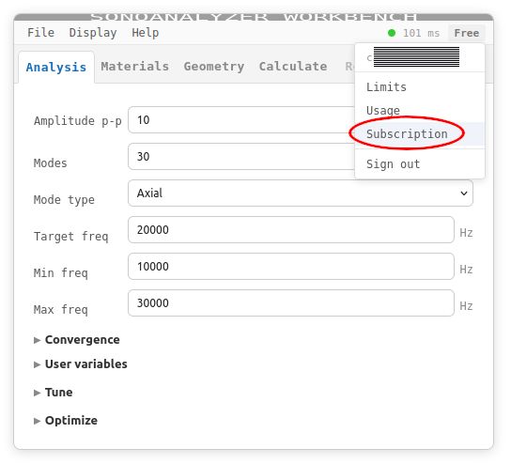The height and width of the screenshot is (464, 511).
Task: Click the Hz unit beside Target freq
Action: 466,233
